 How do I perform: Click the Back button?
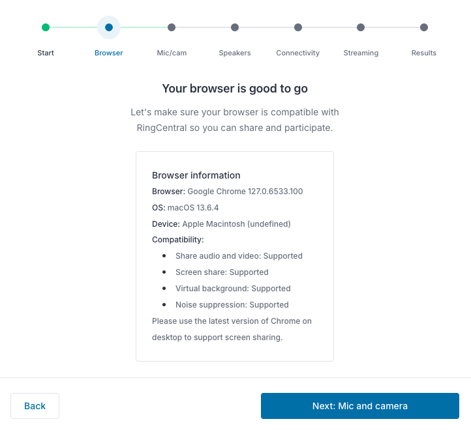pos(35,406)
